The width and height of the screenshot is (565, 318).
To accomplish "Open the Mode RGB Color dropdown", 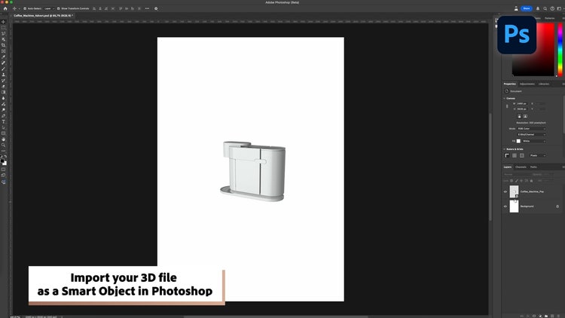I will [531, 129].
